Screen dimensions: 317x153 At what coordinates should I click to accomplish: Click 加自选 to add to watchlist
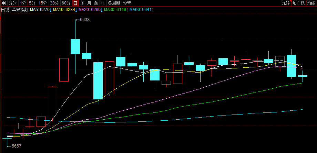[298, 3]
